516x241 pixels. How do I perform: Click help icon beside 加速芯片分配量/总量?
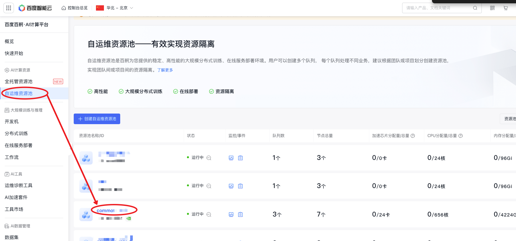(x=413, y=136)
